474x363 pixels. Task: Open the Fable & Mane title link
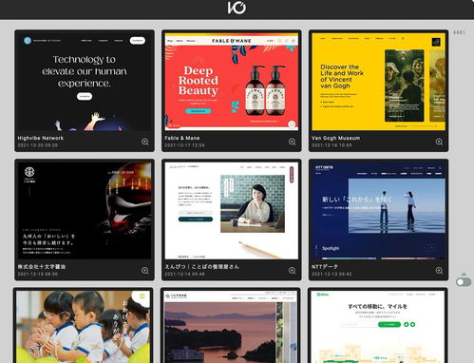click(182, 138)
